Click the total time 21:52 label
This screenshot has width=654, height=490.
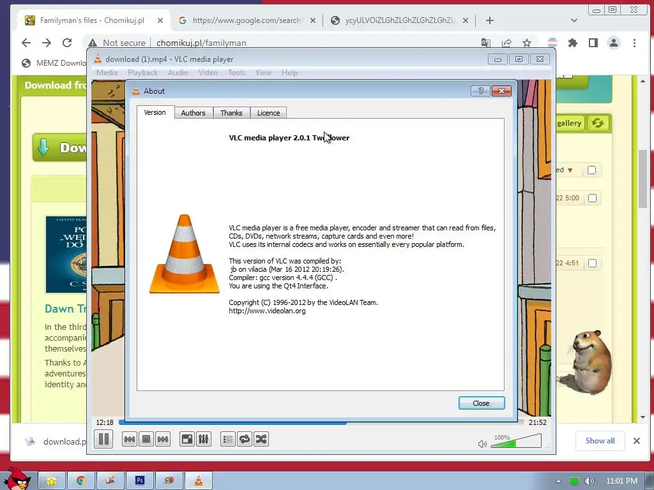click(538, 422)
